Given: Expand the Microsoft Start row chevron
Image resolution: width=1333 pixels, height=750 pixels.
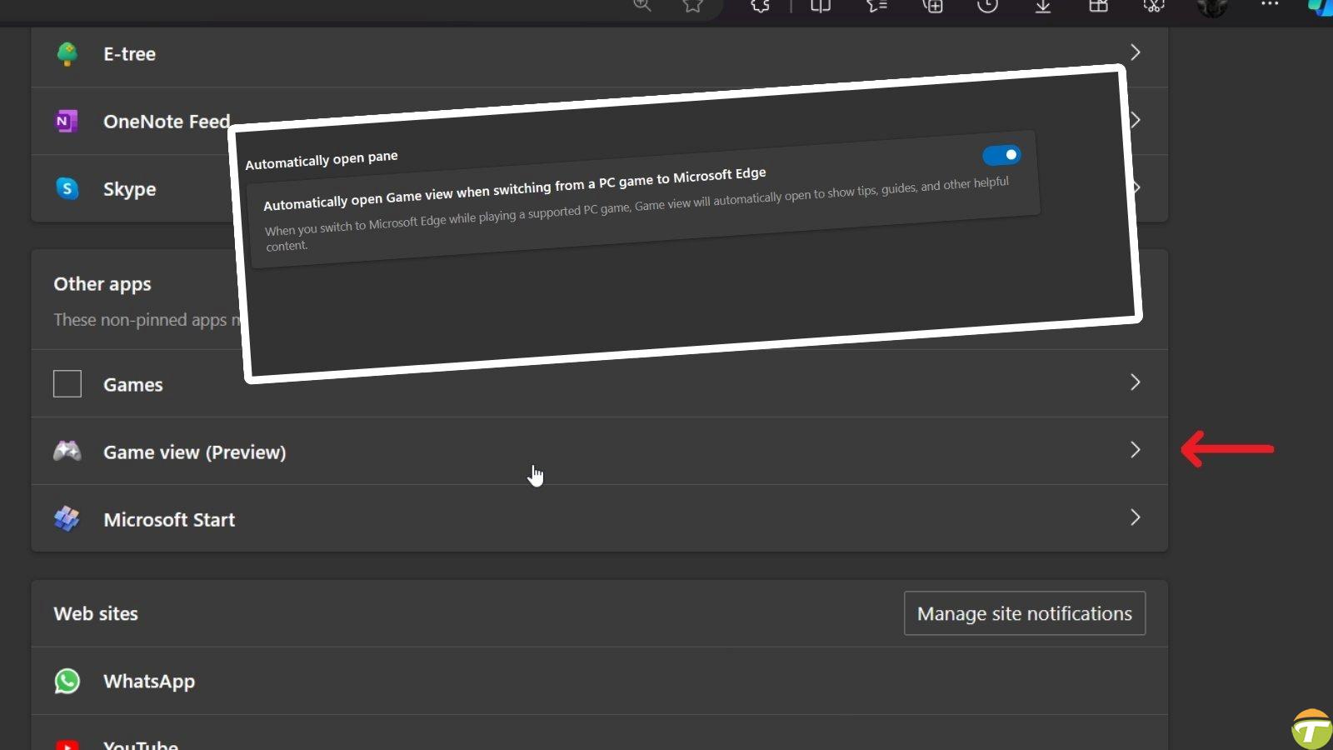Looking at the screenshot, I should pos(1135,517).
